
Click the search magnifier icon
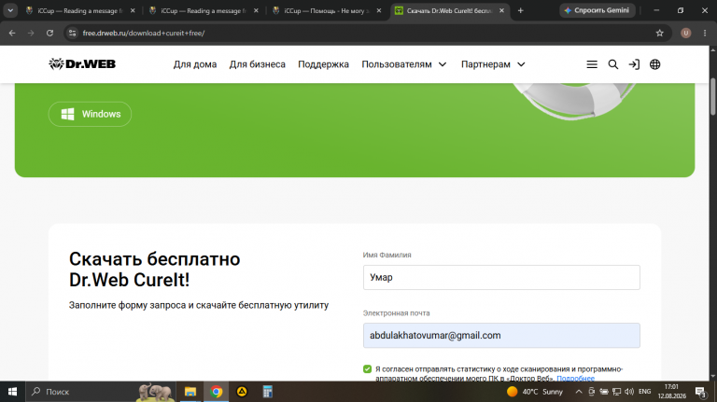[x=613, y=64]
